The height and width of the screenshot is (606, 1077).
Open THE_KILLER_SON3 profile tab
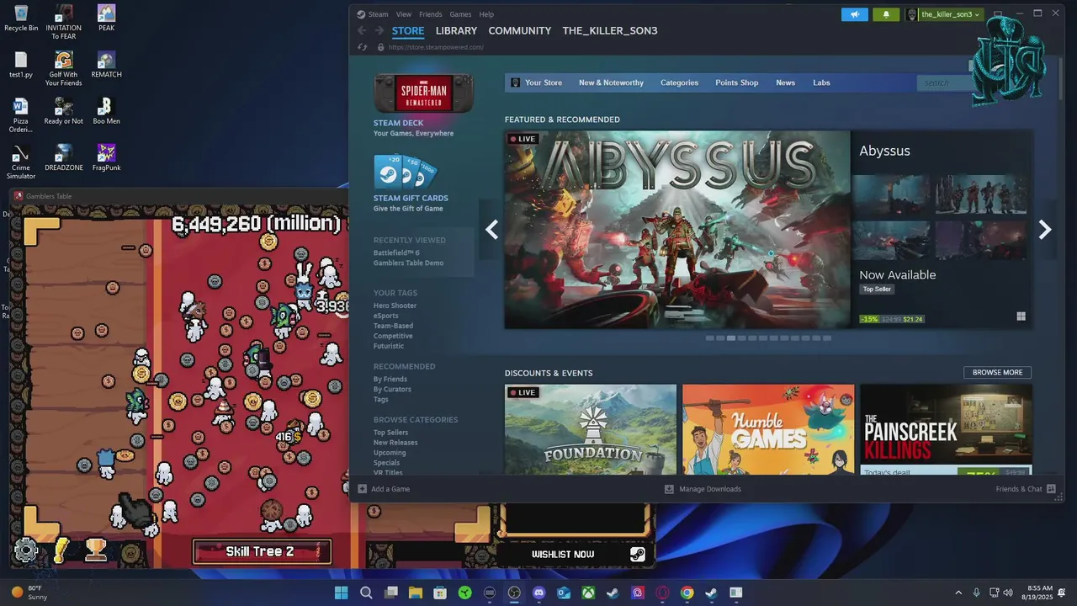(x=610, y=30)
